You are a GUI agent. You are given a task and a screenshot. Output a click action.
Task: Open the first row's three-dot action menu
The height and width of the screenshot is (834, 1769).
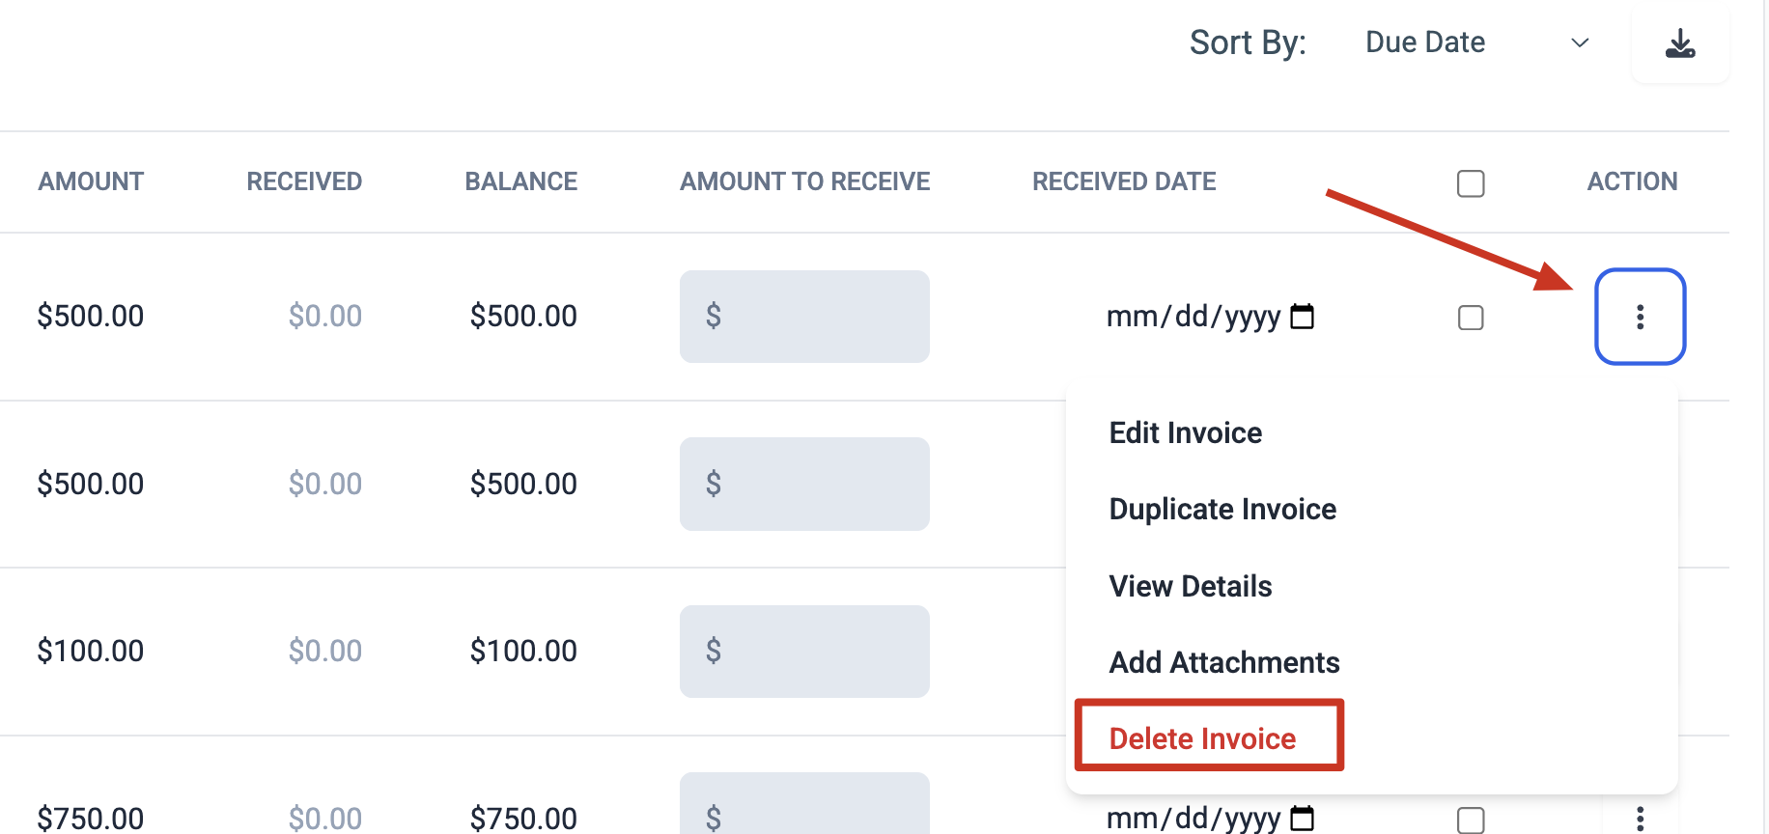pyautogui.click(x=1640, y=317)
